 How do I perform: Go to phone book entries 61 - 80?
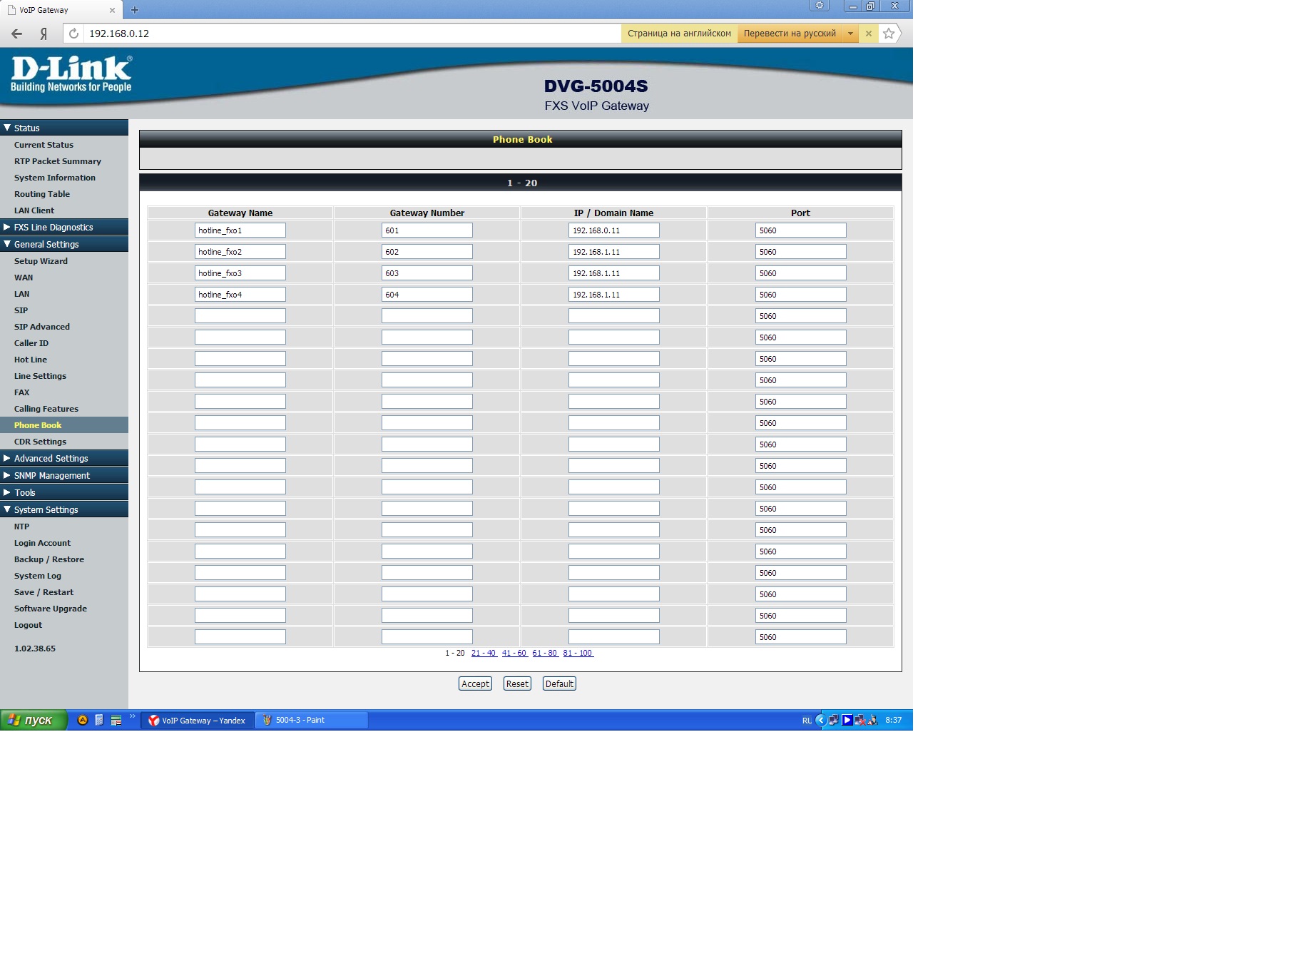click(545, 653)
